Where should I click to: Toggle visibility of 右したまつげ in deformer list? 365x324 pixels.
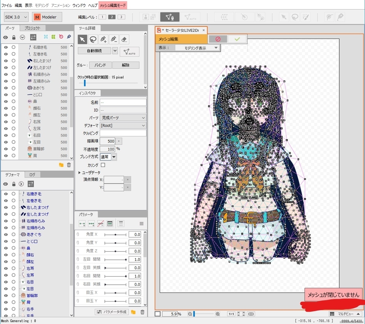(x=6, y=207)
